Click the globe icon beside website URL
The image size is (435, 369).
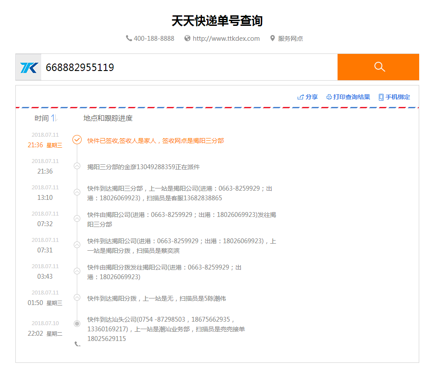point(187,38)
